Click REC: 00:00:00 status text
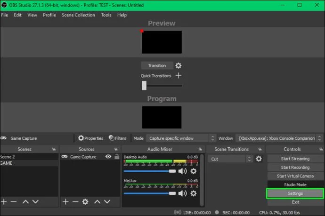This screenshot has width=325, height=216. tap(236, 213)
